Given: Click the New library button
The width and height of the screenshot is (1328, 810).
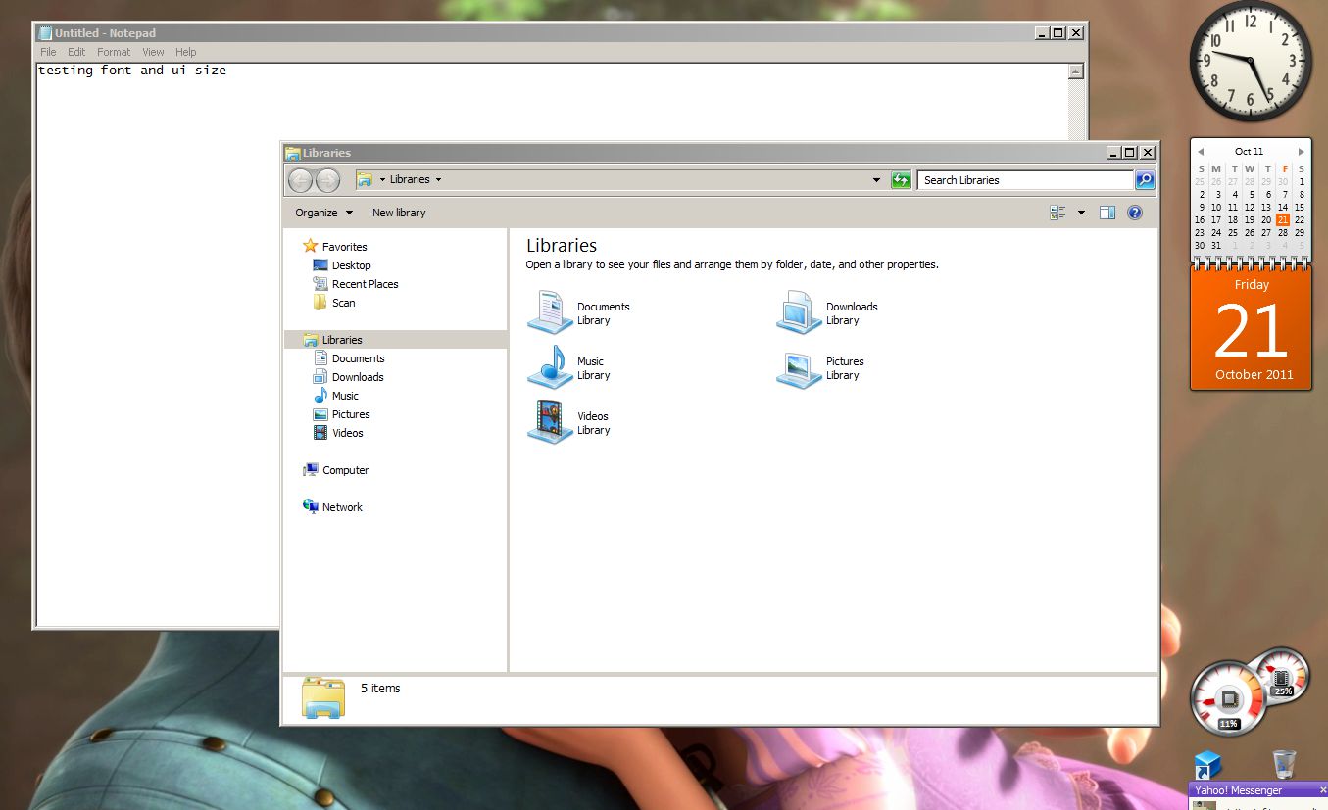Looking at the screenshot, I should (399, 213).
